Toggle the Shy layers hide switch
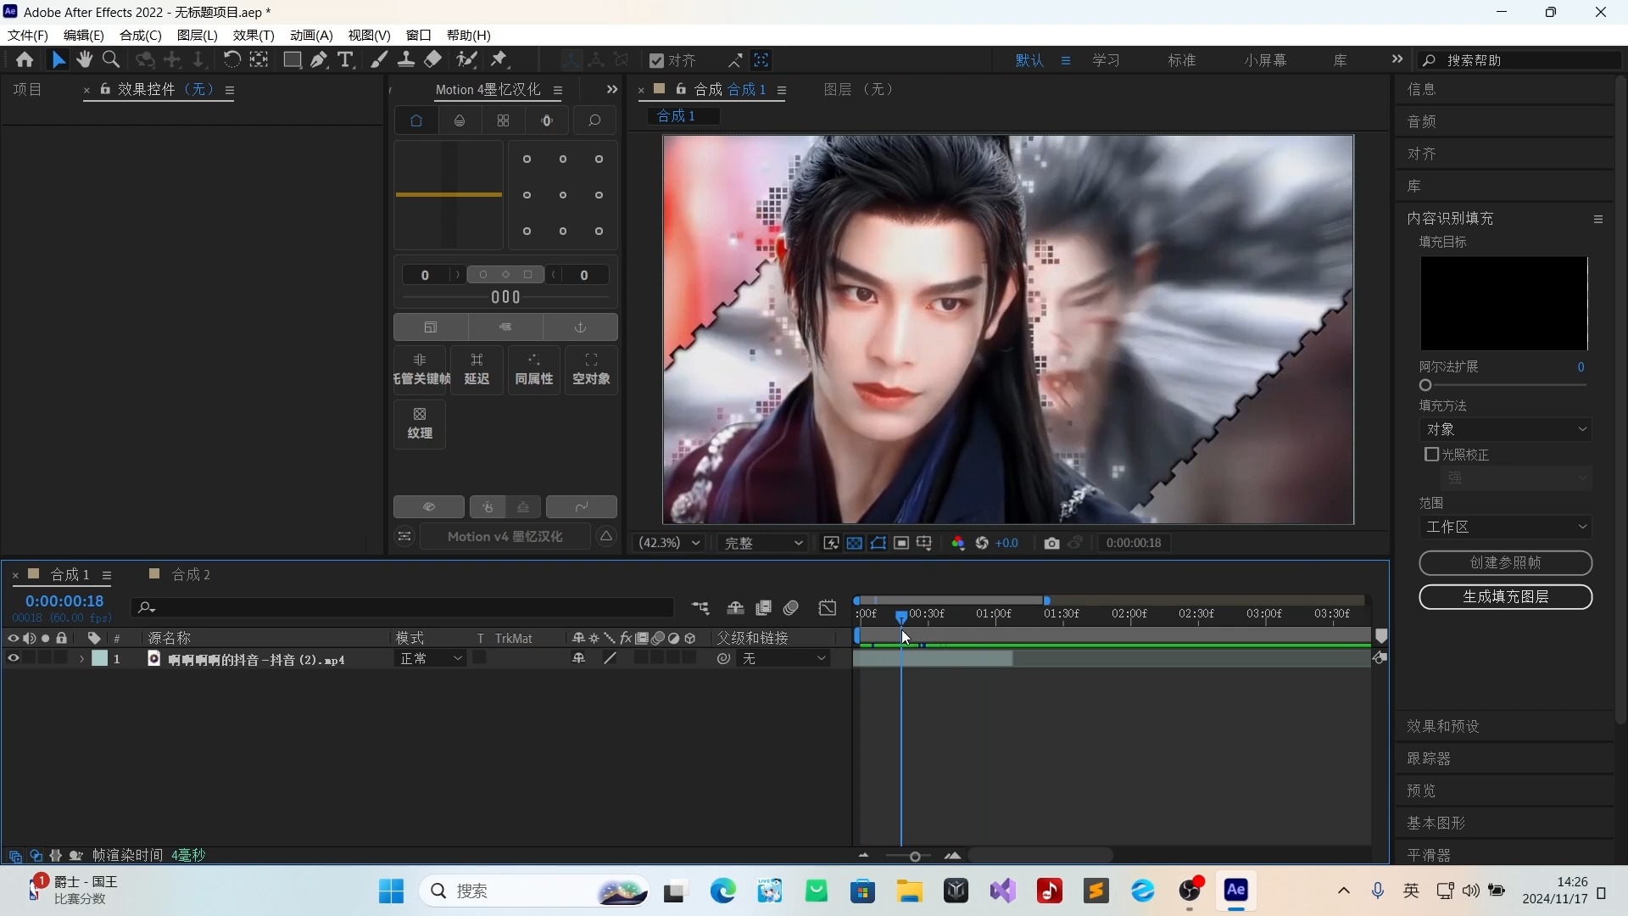The width and height of the screenshot is (1628, 916). [735, 608]
